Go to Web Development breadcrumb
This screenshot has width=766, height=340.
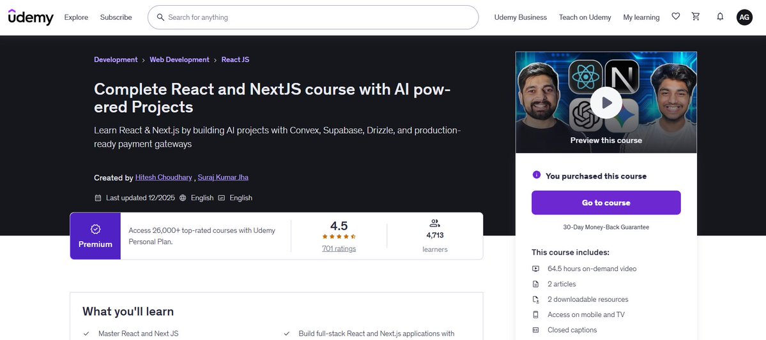click(180, 59)
